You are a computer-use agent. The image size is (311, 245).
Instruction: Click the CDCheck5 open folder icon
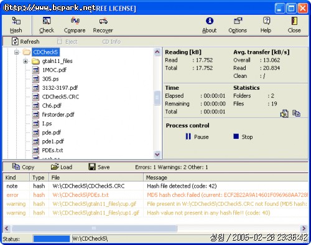[x=27, y=52]
